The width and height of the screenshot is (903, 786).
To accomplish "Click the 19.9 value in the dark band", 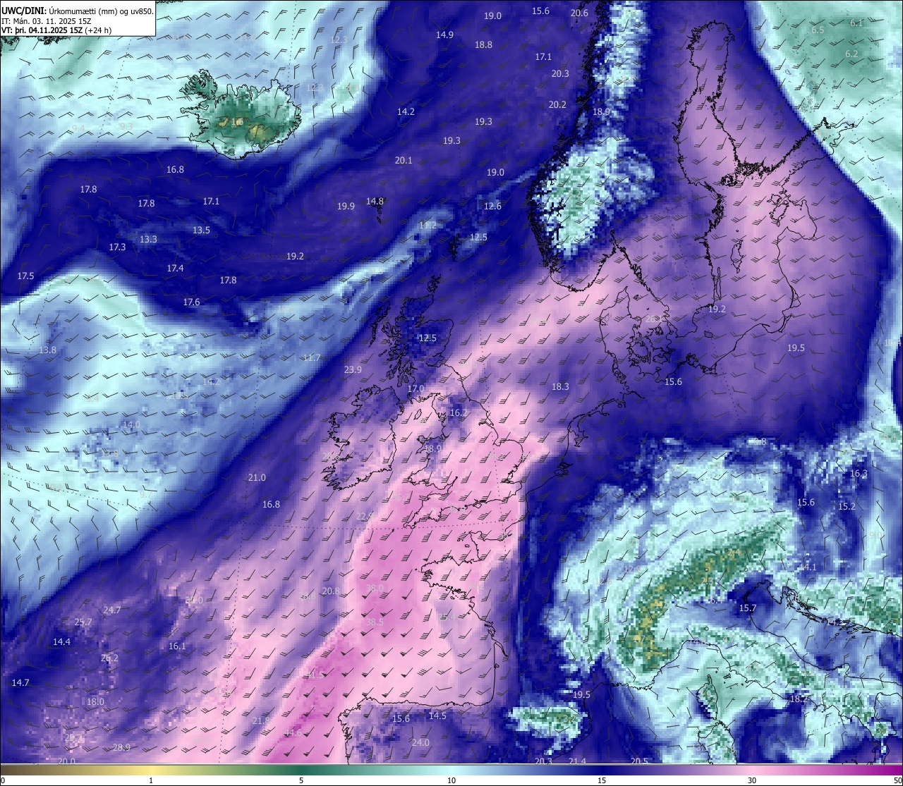I will click(346, 207).
